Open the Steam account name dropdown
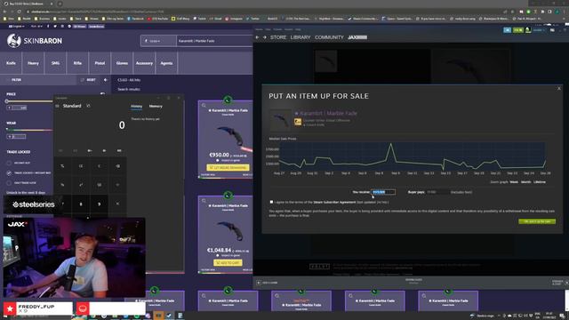 coord(539,30)
